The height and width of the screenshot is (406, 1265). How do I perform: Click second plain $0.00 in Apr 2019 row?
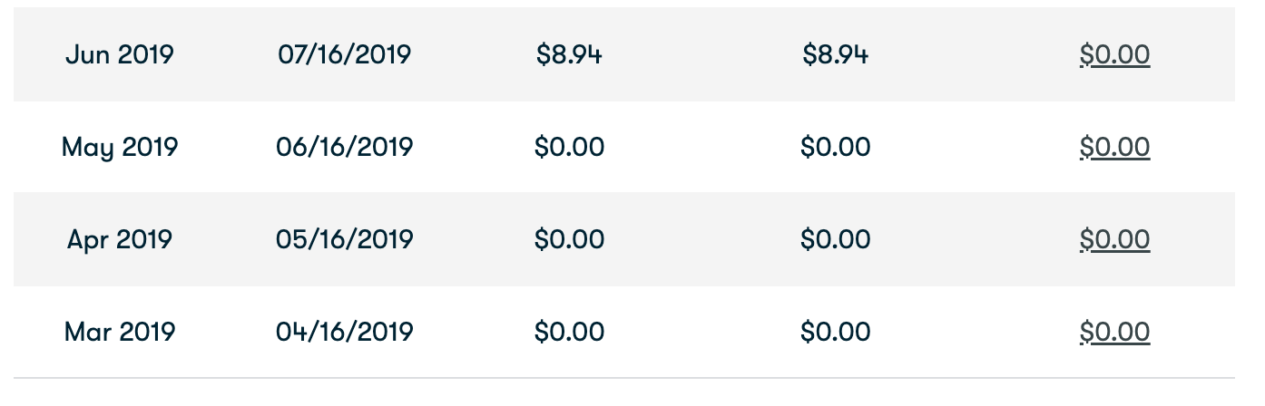(x=835, y=239)
